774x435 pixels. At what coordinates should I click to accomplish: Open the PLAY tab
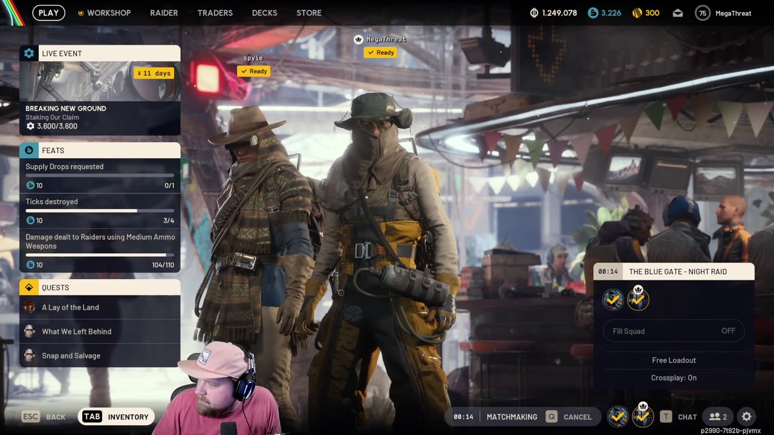pos(49,13)
